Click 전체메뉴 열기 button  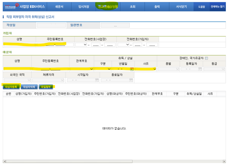218,7
